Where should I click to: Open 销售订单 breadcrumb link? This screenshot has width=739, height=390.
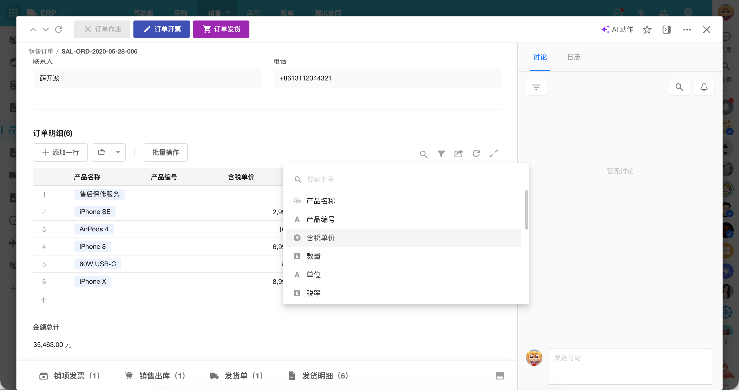(41, 51)
